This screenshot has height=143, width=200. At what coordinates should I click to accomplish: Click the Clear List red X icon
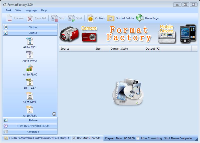coord(30,18)
